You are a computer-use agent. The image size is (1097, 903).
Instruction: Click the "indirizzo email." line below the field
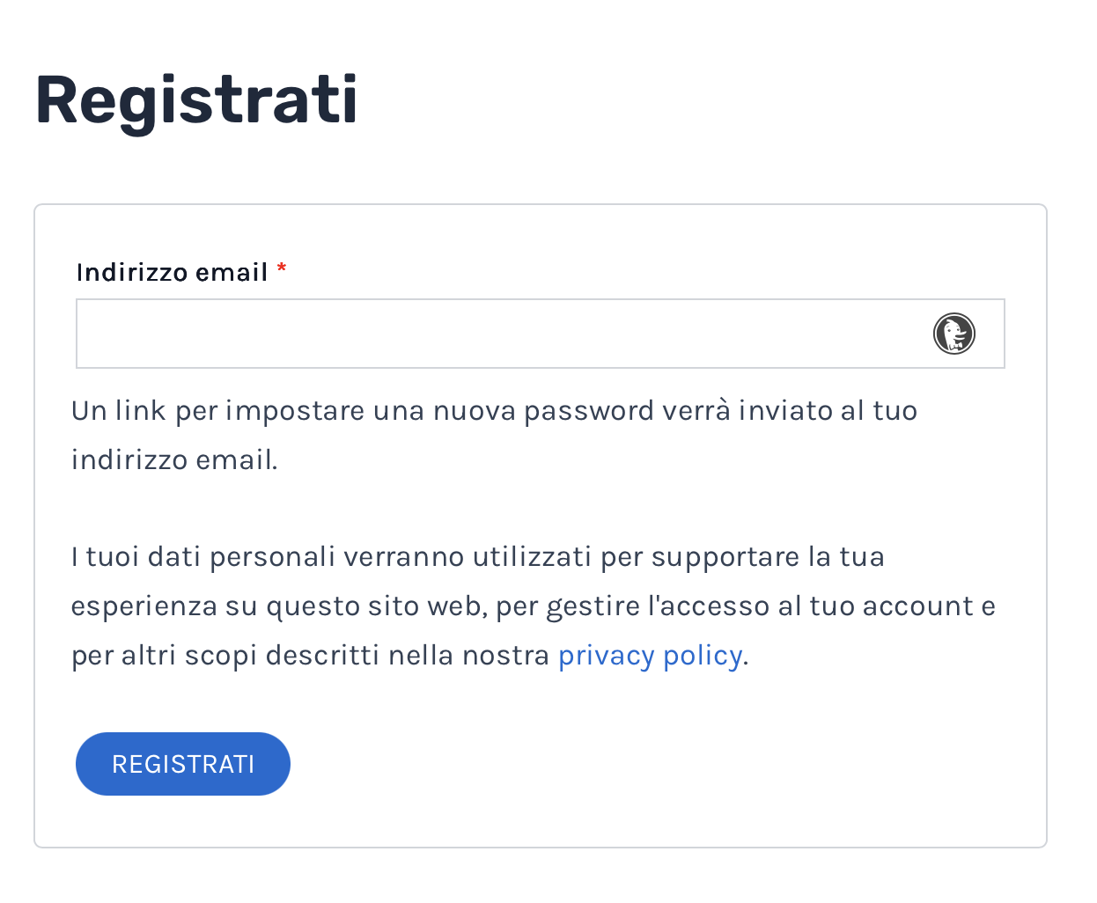click(x=174, y=459)
